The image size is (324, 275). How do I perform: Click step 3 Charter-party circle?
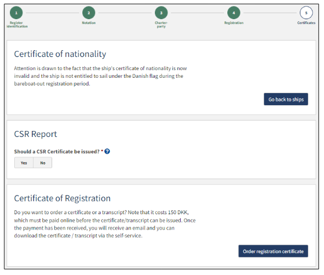161,13
